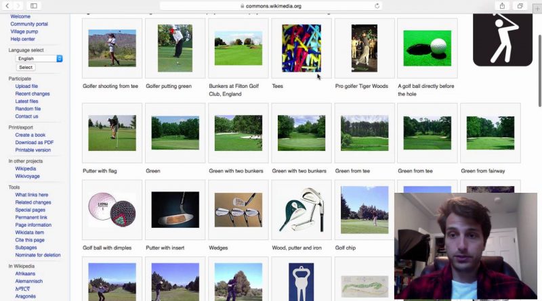This screenshot has height=301, width=542.
Task: Show all tabs overview button
Action: click(x=520, y=5)
